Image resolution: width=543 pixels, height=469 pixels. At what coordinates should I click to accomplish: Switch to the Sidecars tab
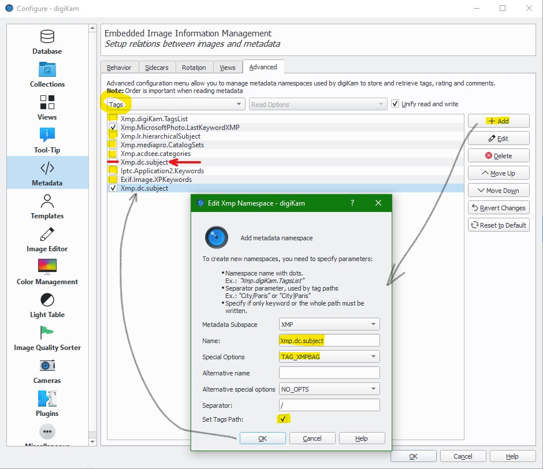[157, 68]
